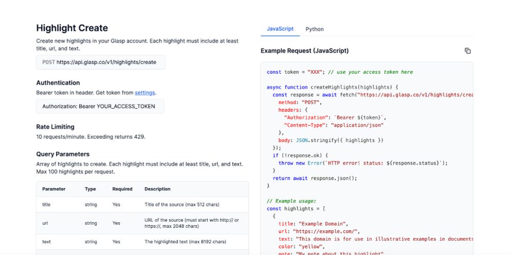Click 'Title of the source (max 512 chars)'
The width and height of the screenshot is (513, 255).
point(182,205)
